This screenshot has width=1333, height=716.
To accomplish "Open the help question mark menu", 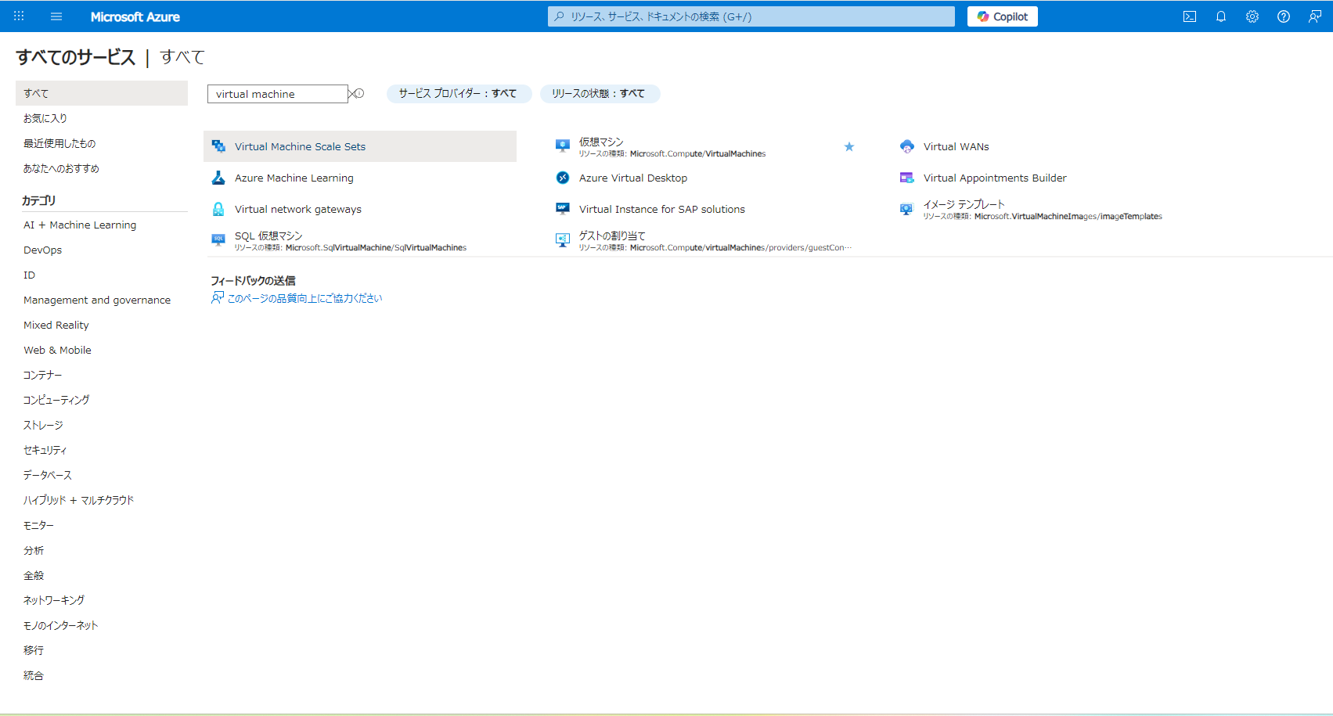I will click(1284, 16).
